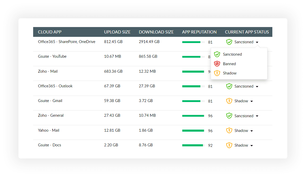
Task: Click the upload size 27.43 GB
Action: coord(112,115)
